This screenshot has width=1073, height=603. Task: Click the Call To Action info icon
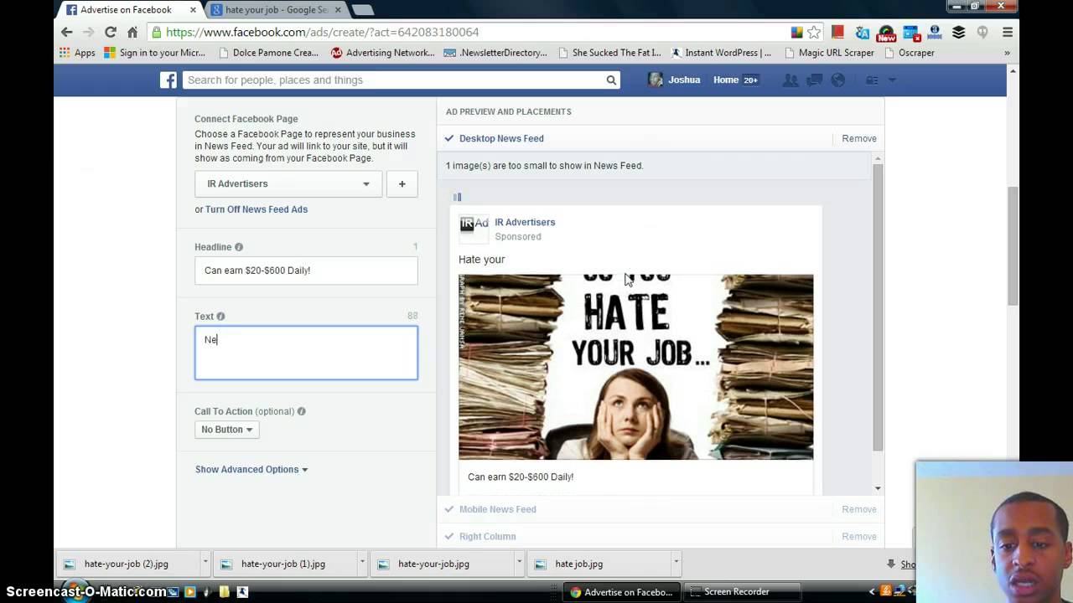coord(301,411)
